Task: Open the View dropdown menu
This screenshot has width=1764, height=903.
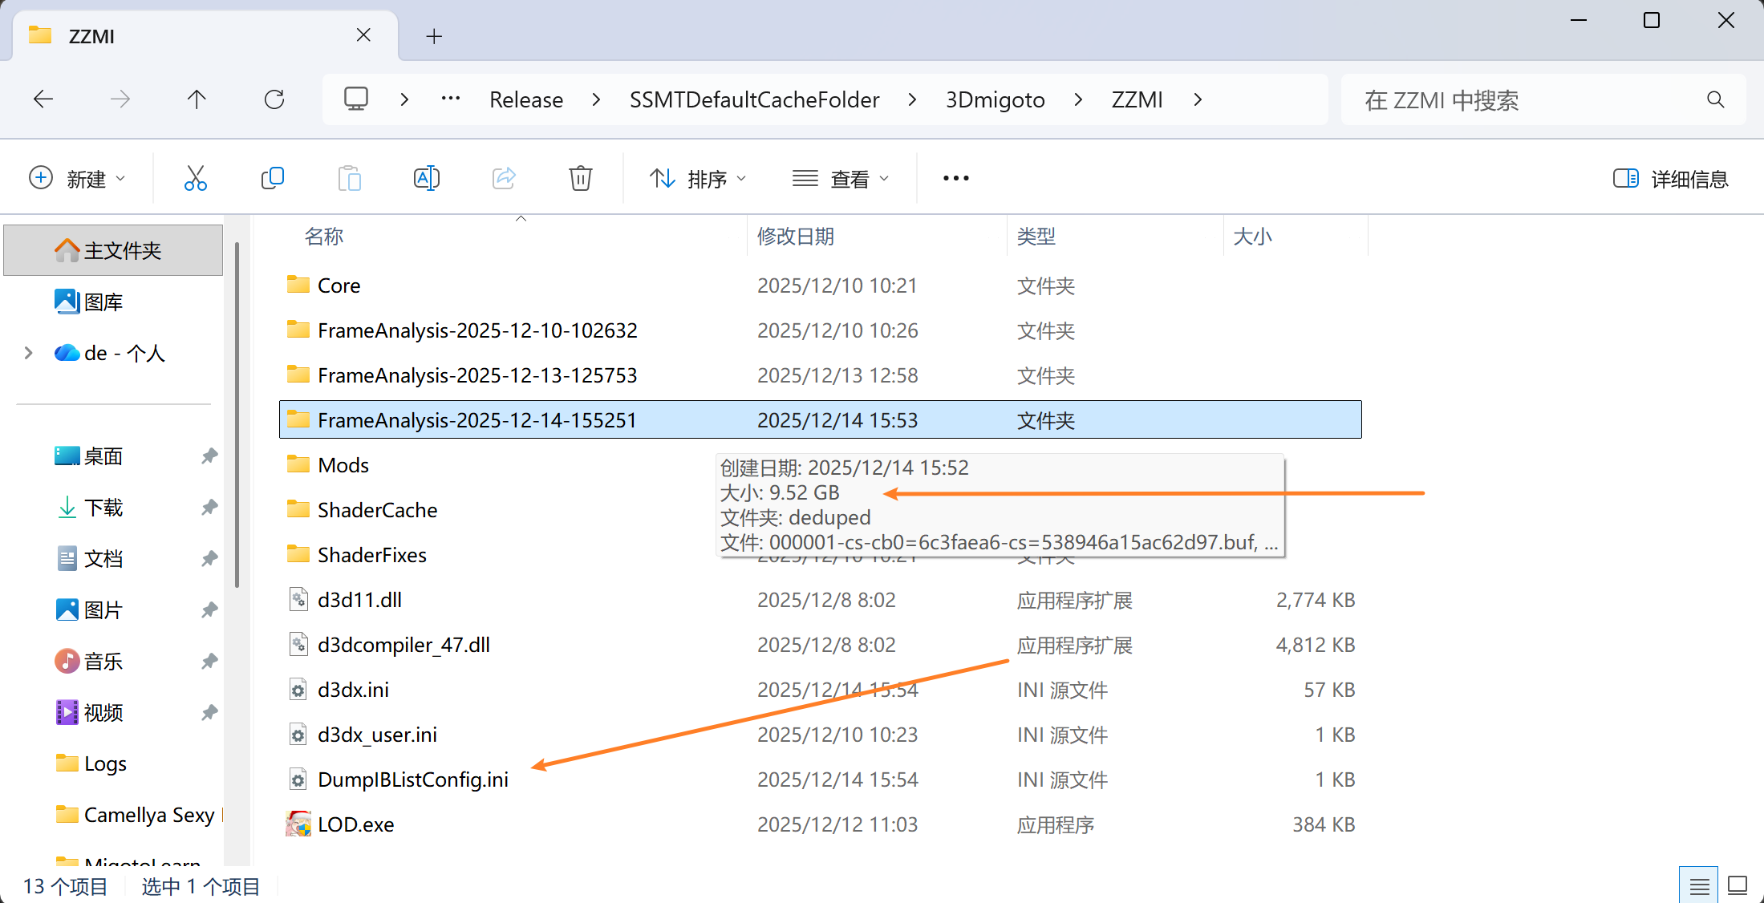Action: tap(840, 178)
